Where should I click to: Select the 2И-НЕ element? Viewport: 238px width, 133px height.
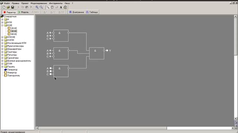coord(14,28)
